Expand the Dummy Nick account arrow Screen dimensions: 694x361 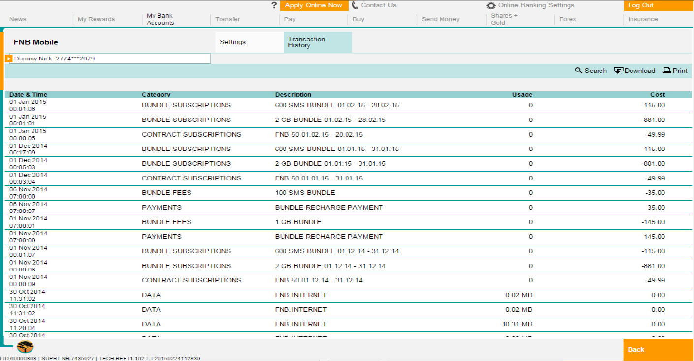[x=9, y=59]
